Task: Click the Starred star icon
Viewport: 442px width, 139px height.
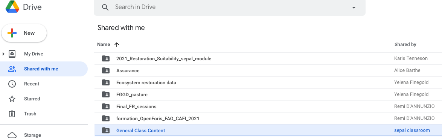Action: pos(12,99)
